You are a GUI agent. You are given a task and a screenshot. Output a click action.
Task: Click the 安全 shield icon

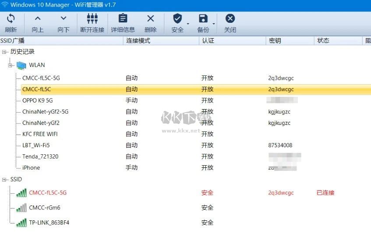pyautogui.click(x=177, y=18)
